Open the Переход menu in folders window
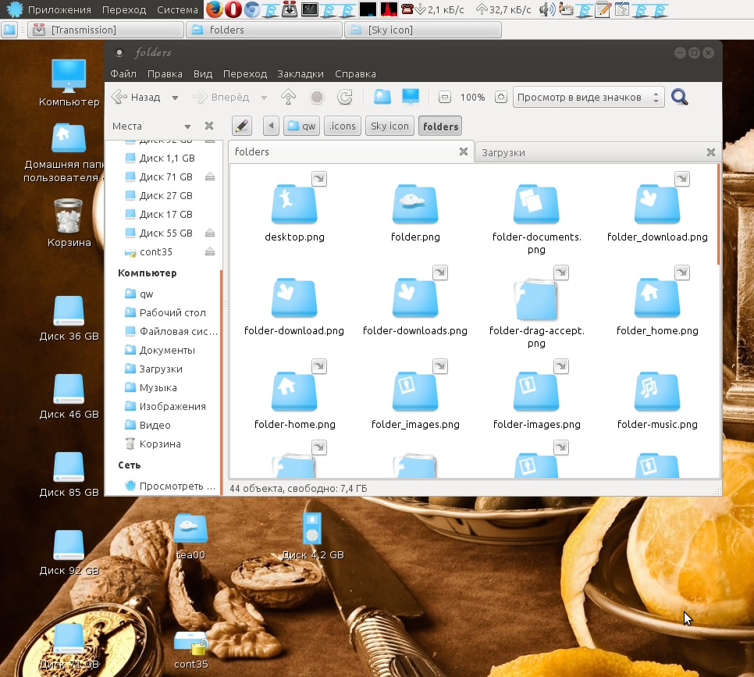The image size is (754, 677). click(245, 73)
